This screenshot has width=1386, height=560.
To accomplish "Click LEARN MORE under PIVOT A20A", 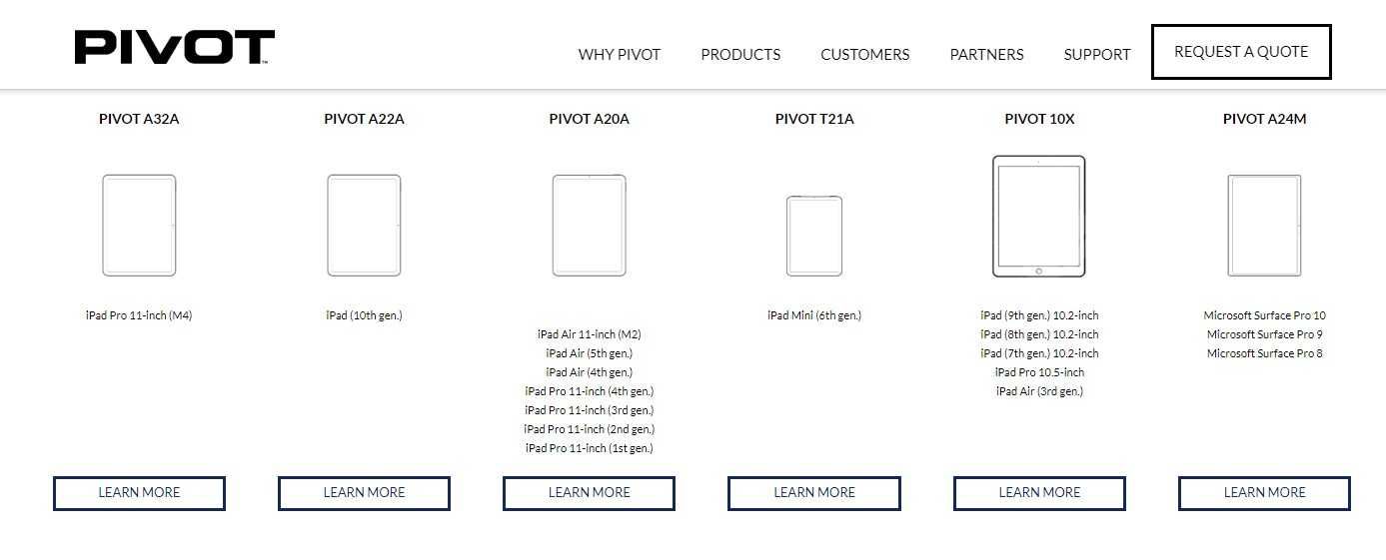I will tap(589, 493).
